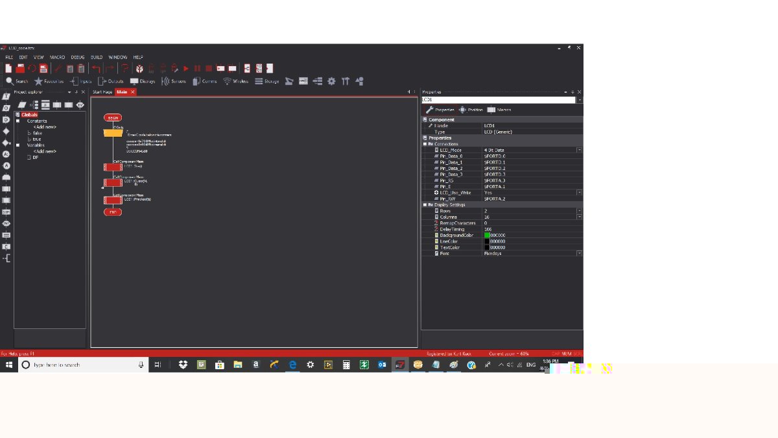The image size is (778, 438).
Task: Select the Input flowchart icon in sidebar
Action: [x=6, y=96]
